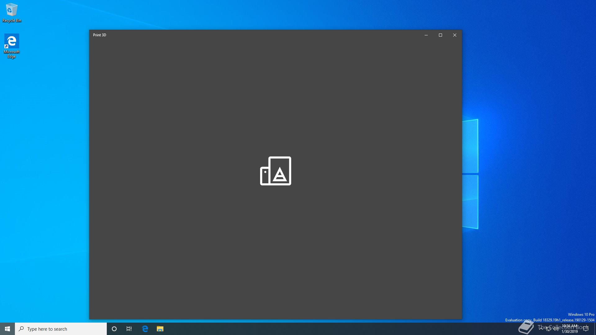Open the Windows Start menu
Screen dimensions: 596x335
(x=7, y=329)
